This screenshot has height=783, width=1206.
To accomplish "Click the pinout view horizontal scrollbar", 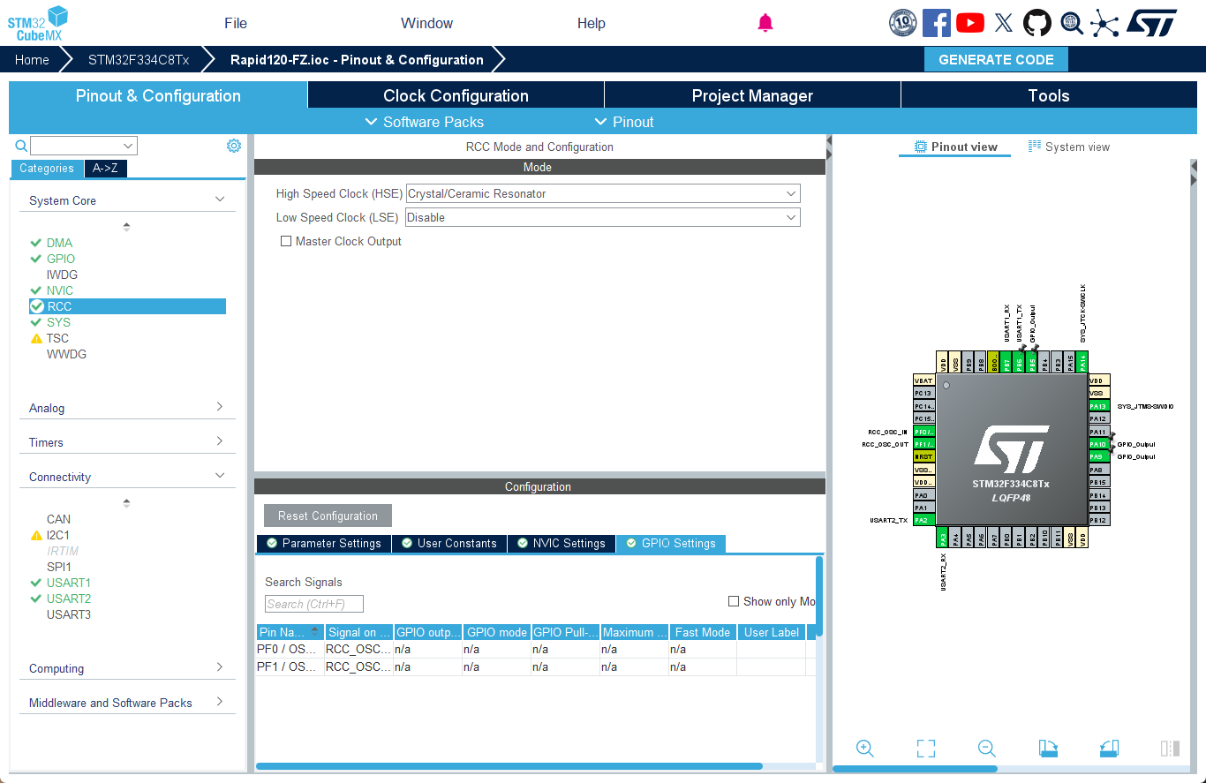I will [x=915, y=769].
